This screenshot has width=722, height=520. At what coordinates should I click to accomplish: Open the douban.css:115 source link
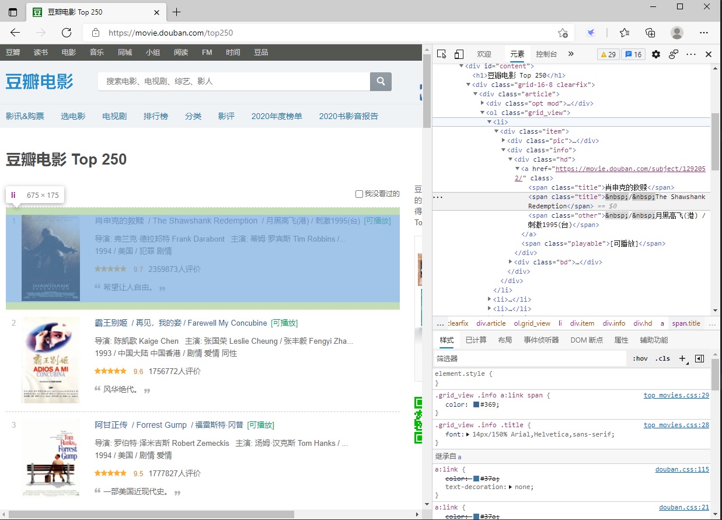pos(682,469)
